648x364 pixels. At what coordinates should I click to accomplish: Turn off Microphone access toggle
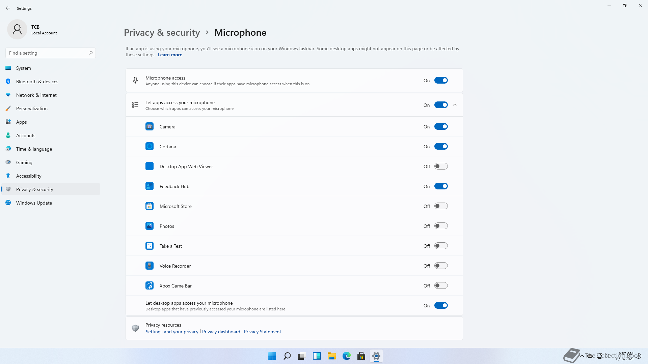(x=441, y=80)
